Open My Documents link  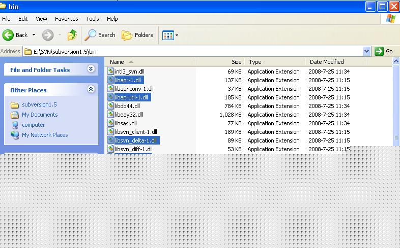(x=40, y=115)
